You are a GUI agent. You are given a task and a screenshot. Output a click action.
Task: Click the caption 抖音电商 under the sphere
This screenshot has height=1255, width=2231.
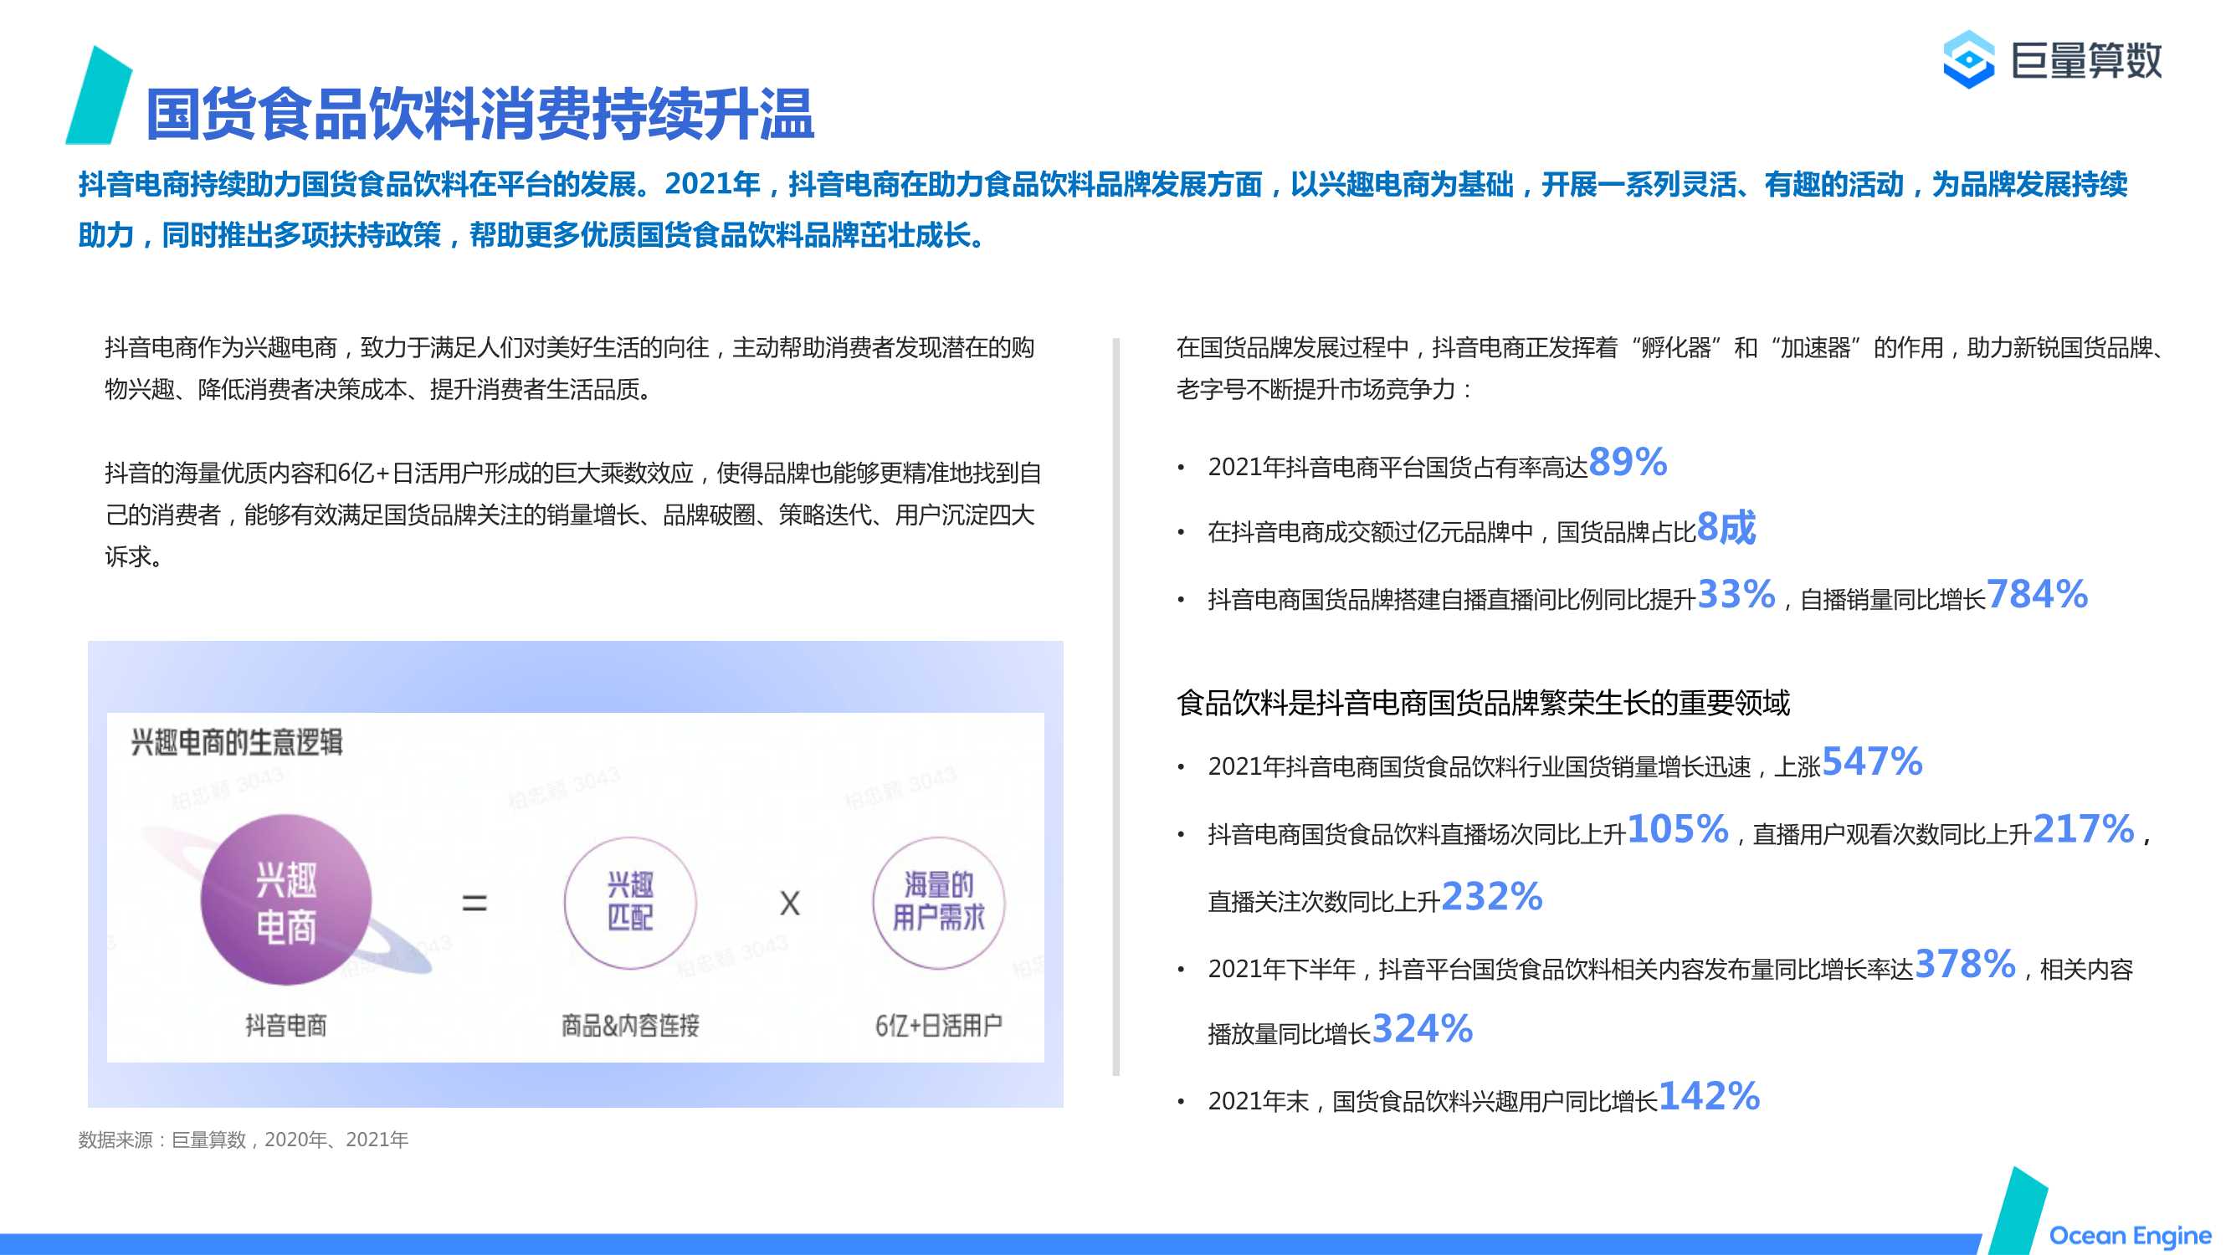[x=286, y=1026]
